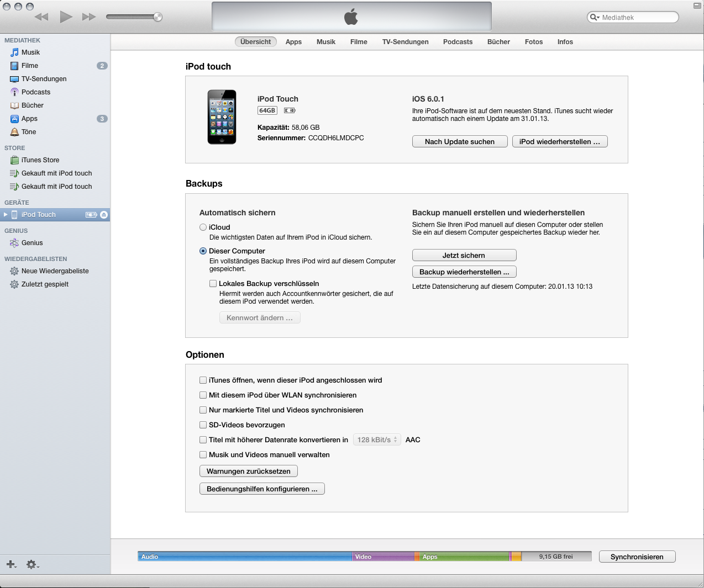
Task: Switch to the Bücher tab
Action: click(498, 42)
